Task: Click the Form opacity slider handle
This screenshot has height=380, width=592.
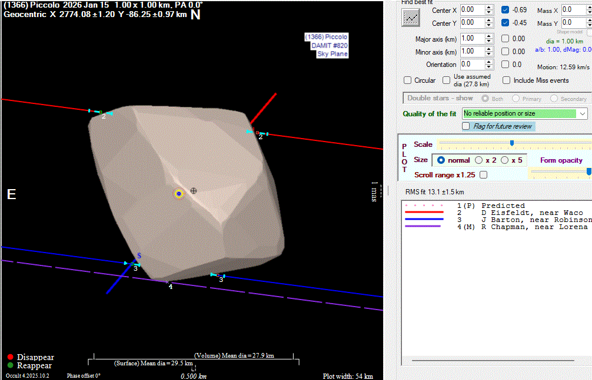Action: click(x=588, y=171)
